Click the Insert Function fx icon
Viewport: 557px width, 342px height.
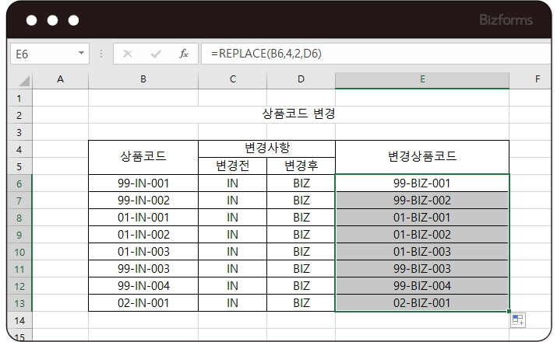tap(184, 54)
